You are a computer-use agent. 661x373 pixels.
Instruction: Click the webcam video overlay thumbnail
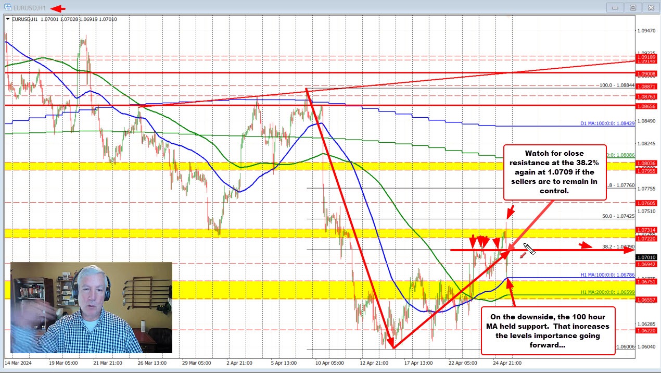coord(92,308)
